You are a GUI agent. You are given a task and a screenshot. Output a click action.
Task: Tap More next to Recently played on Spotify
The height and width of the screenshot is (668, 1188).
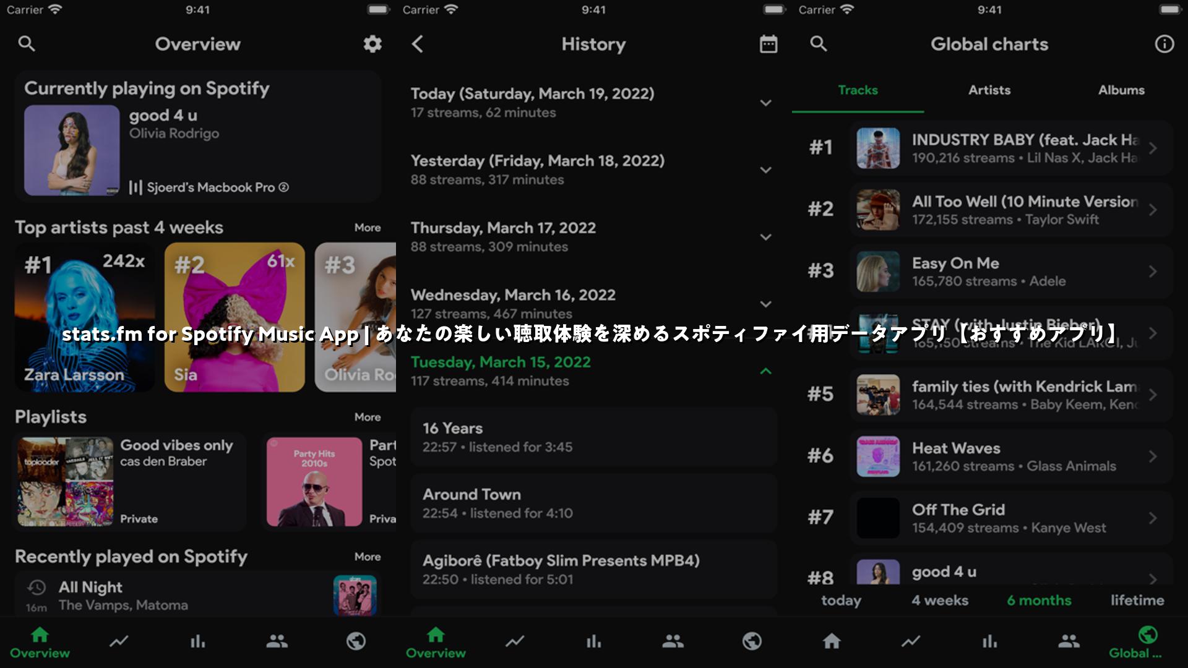368,557
